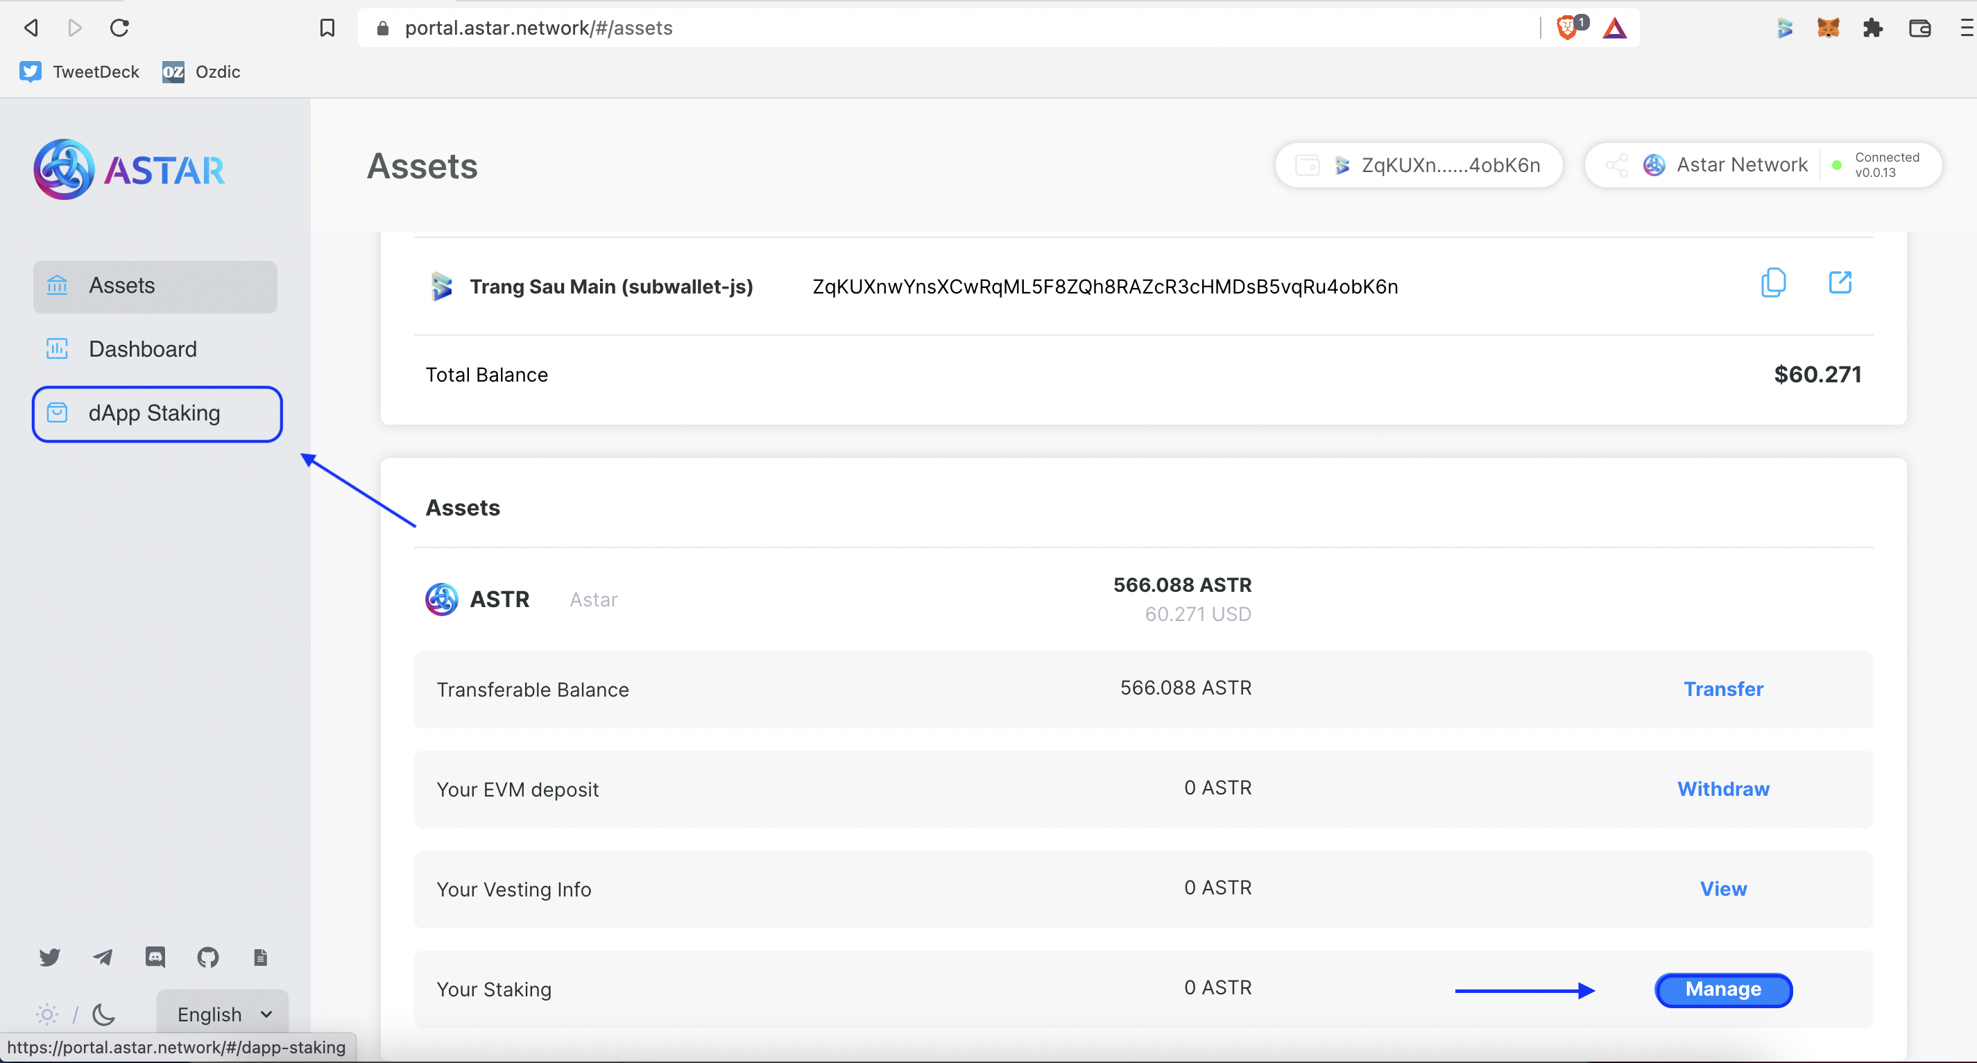Open Astar Telegram link icon
The height and width of the screenshot is (1063, 1977).
103,957
